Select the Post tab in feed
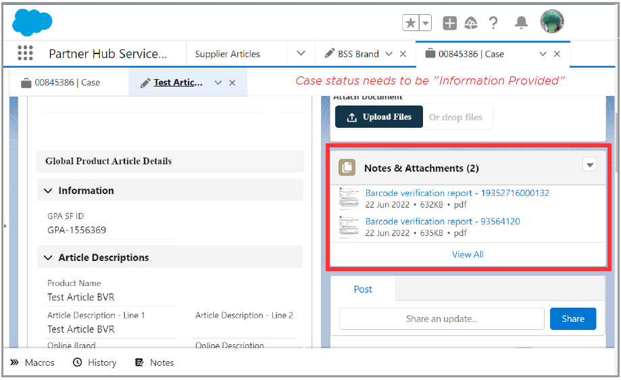The image size is (621, 380). (x=363, y=289)
